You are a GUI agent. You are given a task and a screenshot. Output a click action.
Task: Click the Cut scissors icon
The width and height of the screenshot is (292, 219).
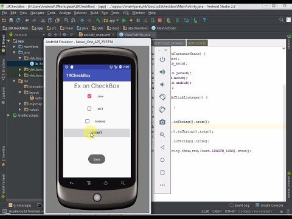coord(43,20)
